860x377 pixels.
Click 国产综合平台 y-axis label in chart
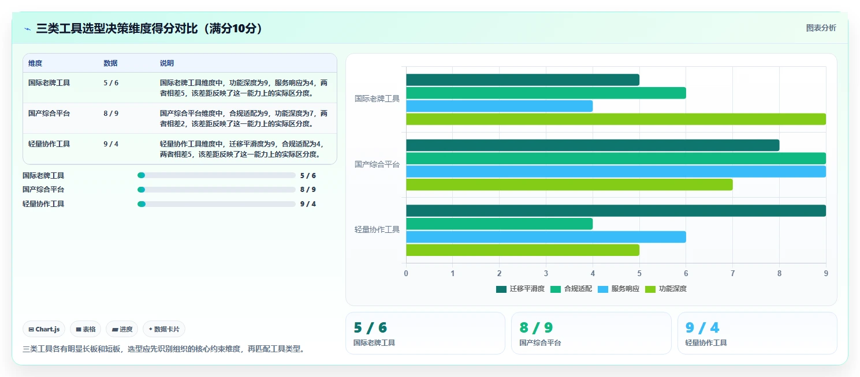click(x=377, y=164)
